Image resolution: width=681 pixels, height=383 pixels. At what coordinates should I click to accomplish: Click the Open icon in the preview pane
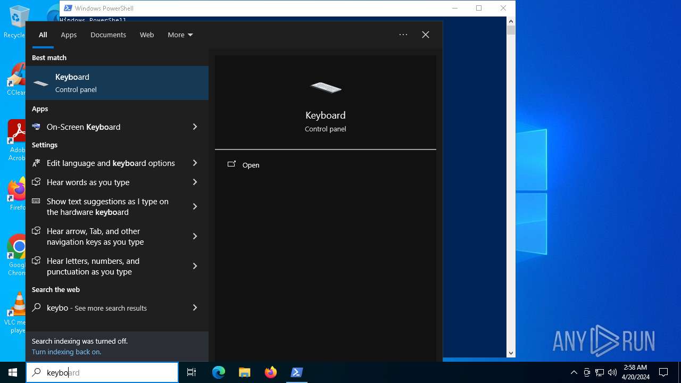pos(231,164)
